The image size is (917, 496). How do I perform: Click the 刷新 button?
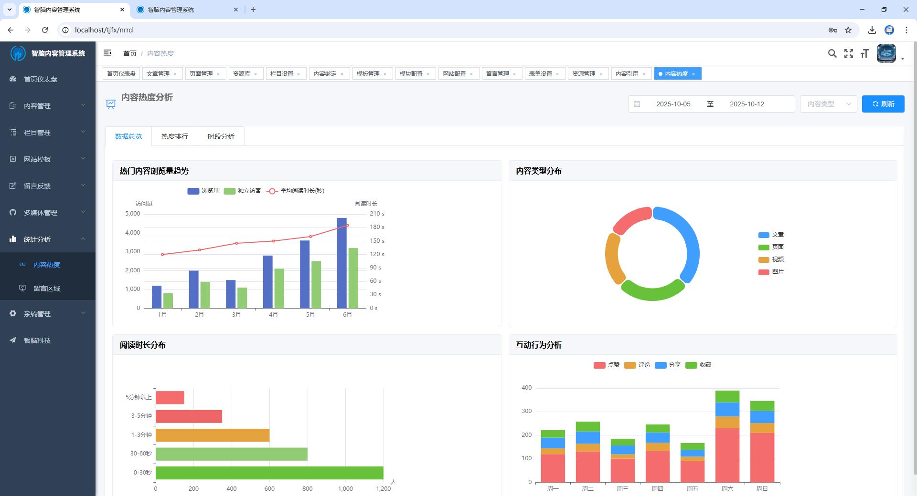(883, 104)
